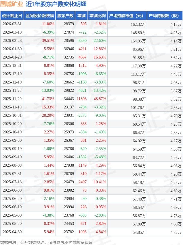Select the 增减比例 column header
This screenshot has width=183, height=245.
pos(97,16)
